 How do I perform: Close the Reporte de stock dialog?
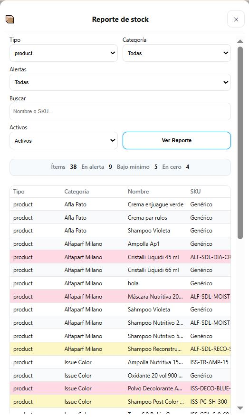[236, 19]
